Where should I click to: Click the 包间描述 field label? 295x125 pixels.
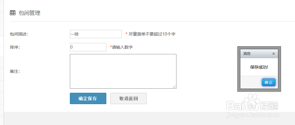(x=19, y=34)
